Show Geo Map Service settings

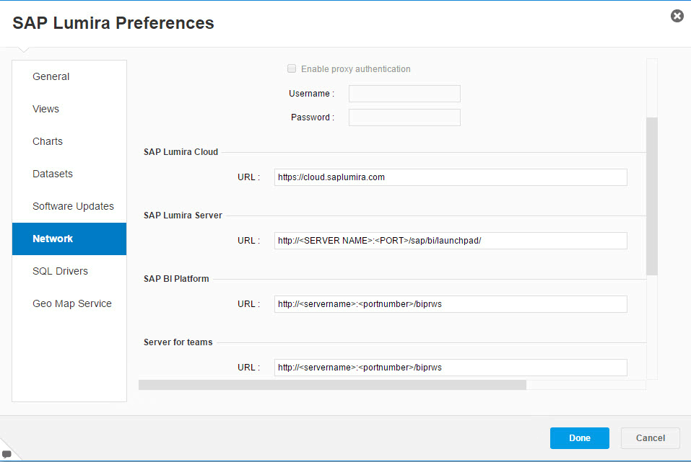(72, 303)
